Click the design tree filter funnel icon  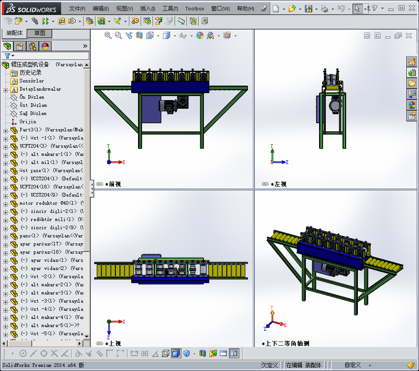[x=8, y=56]
